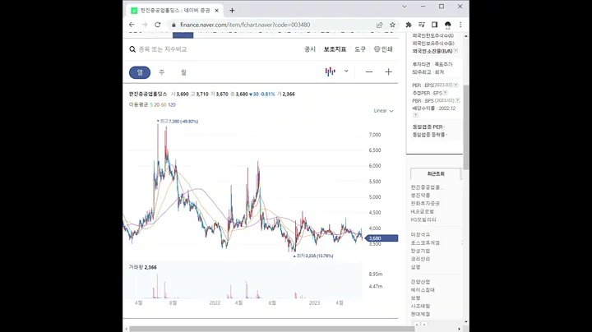Screen dimensions: 592x332
Task: Click the 최저 3,235 low price label
Action: tap(313, 256)
